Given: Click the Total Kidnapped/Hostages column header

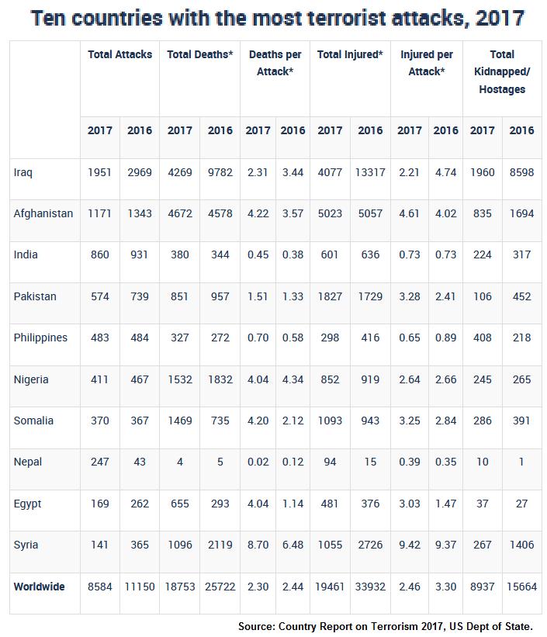Looking at the screenshot, I should tap(502, 71).
